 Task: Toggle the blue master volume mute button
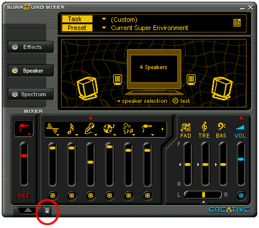(241, 196)
